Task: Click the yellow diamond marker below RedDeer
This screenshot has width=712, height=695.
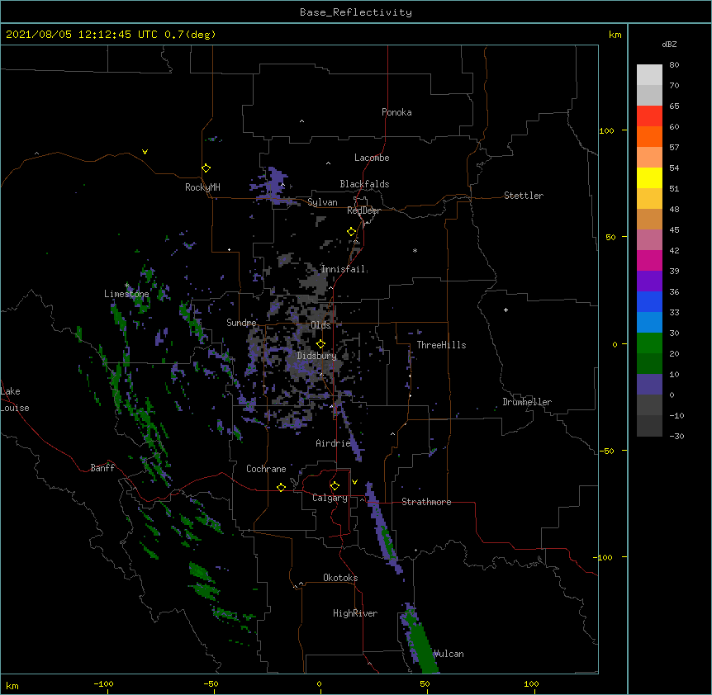Action: point(351,232)
